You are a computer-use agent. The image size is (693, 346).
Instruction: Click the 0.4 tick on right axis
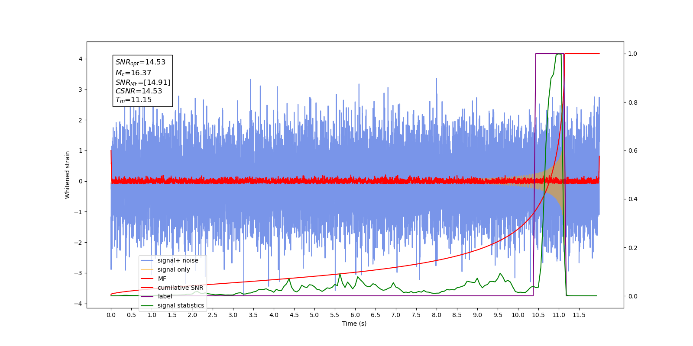tap(633, 199)
